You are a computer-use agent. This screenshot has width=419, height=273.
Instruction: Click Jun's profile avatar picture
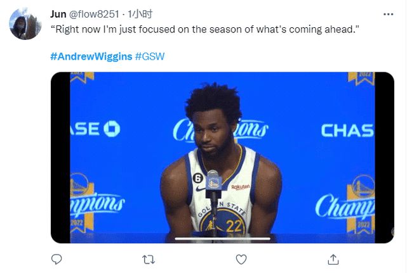point(25,24)
